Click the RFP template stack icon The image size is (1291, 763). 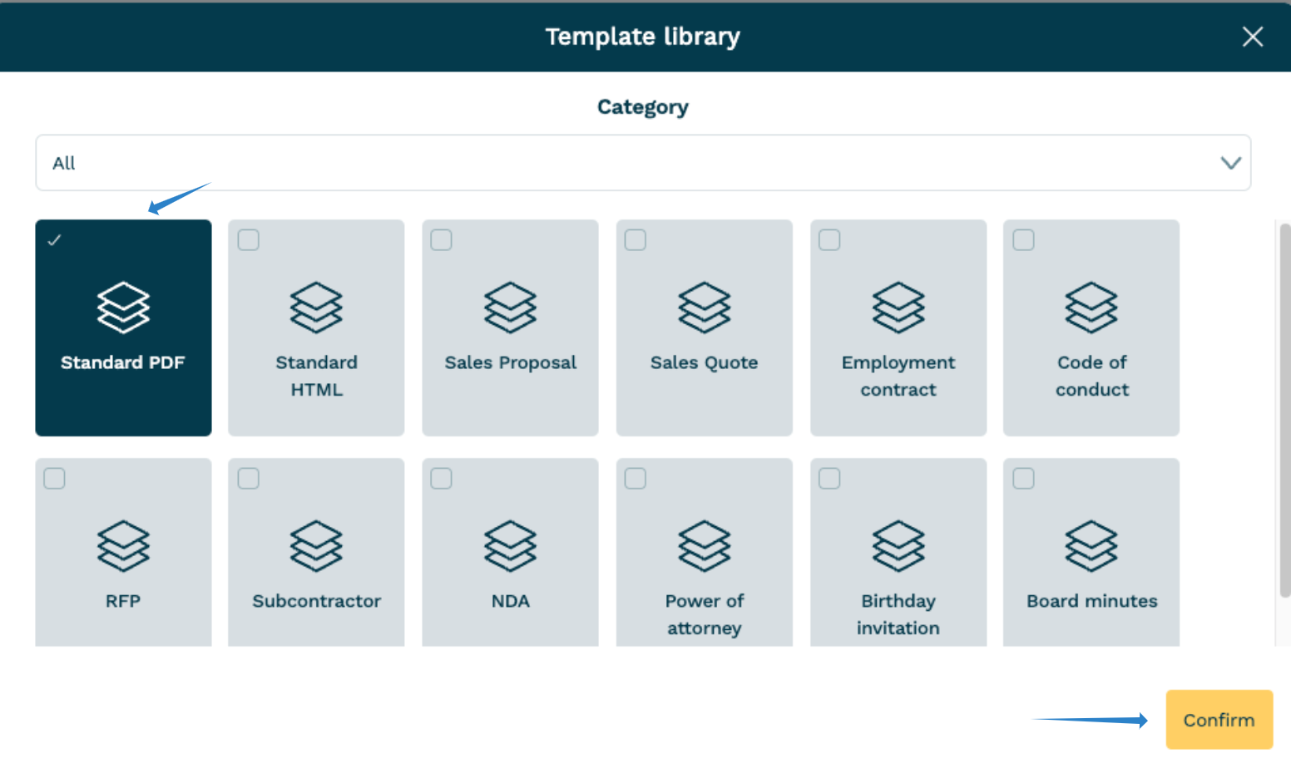[123, 547]
